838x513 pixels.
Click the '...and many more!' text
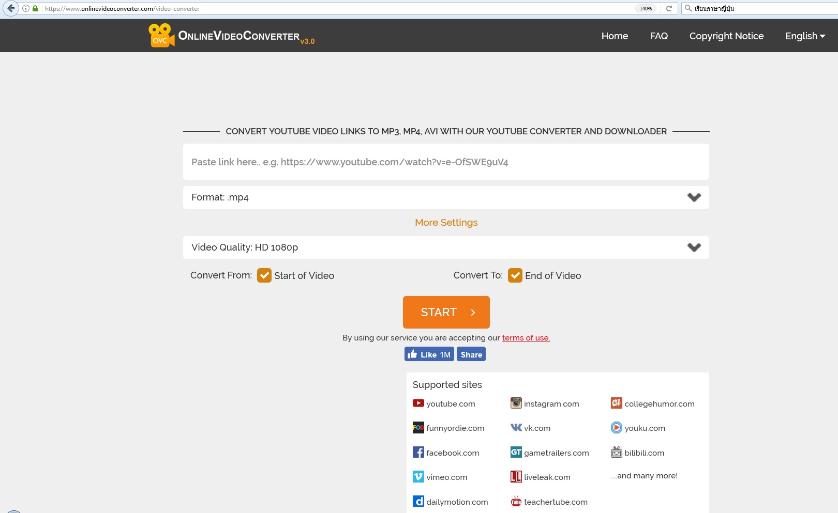(x=644, y=476)
